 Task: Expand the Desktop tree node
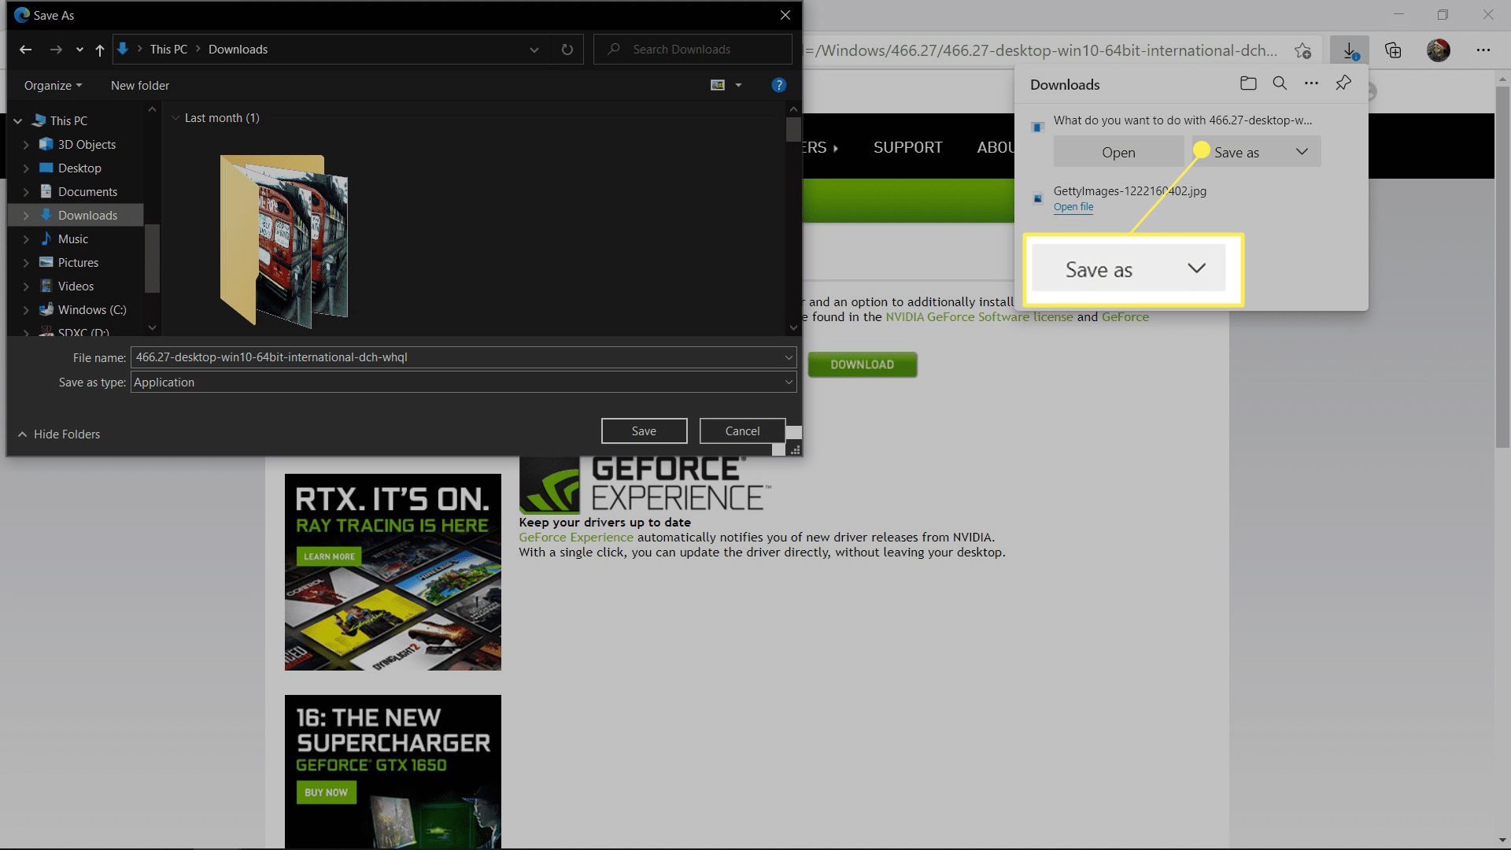[26, 168]
